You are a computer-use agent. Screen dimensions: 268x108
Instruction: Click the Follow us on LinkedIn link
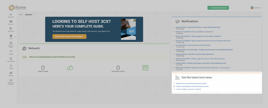[192, 86]
